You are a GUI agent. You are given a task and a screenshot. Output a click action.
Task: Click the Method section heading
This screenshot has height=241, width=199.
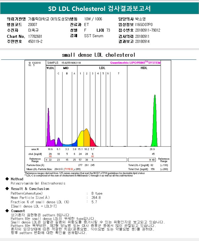17,179
